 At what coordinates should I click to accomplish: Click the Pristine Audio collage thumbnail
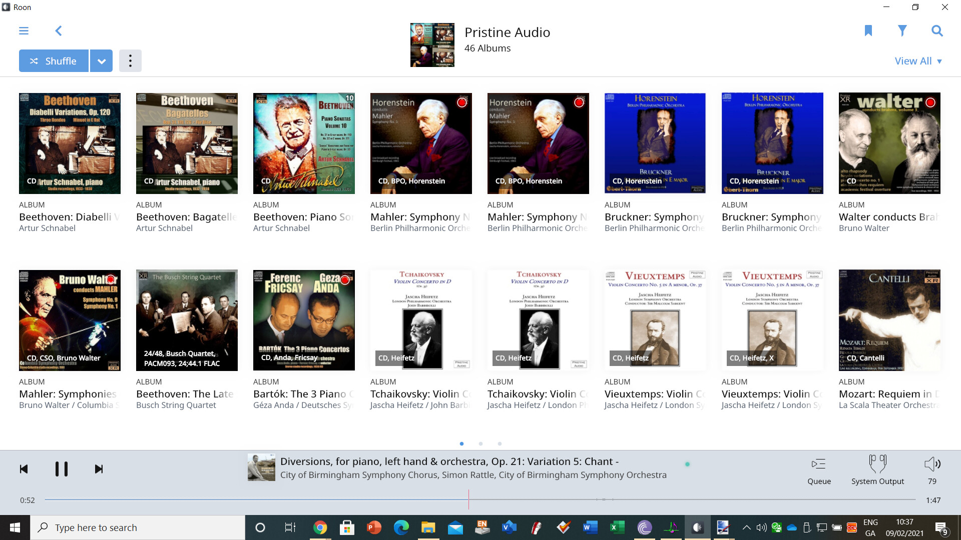click(x=432, y=45)
